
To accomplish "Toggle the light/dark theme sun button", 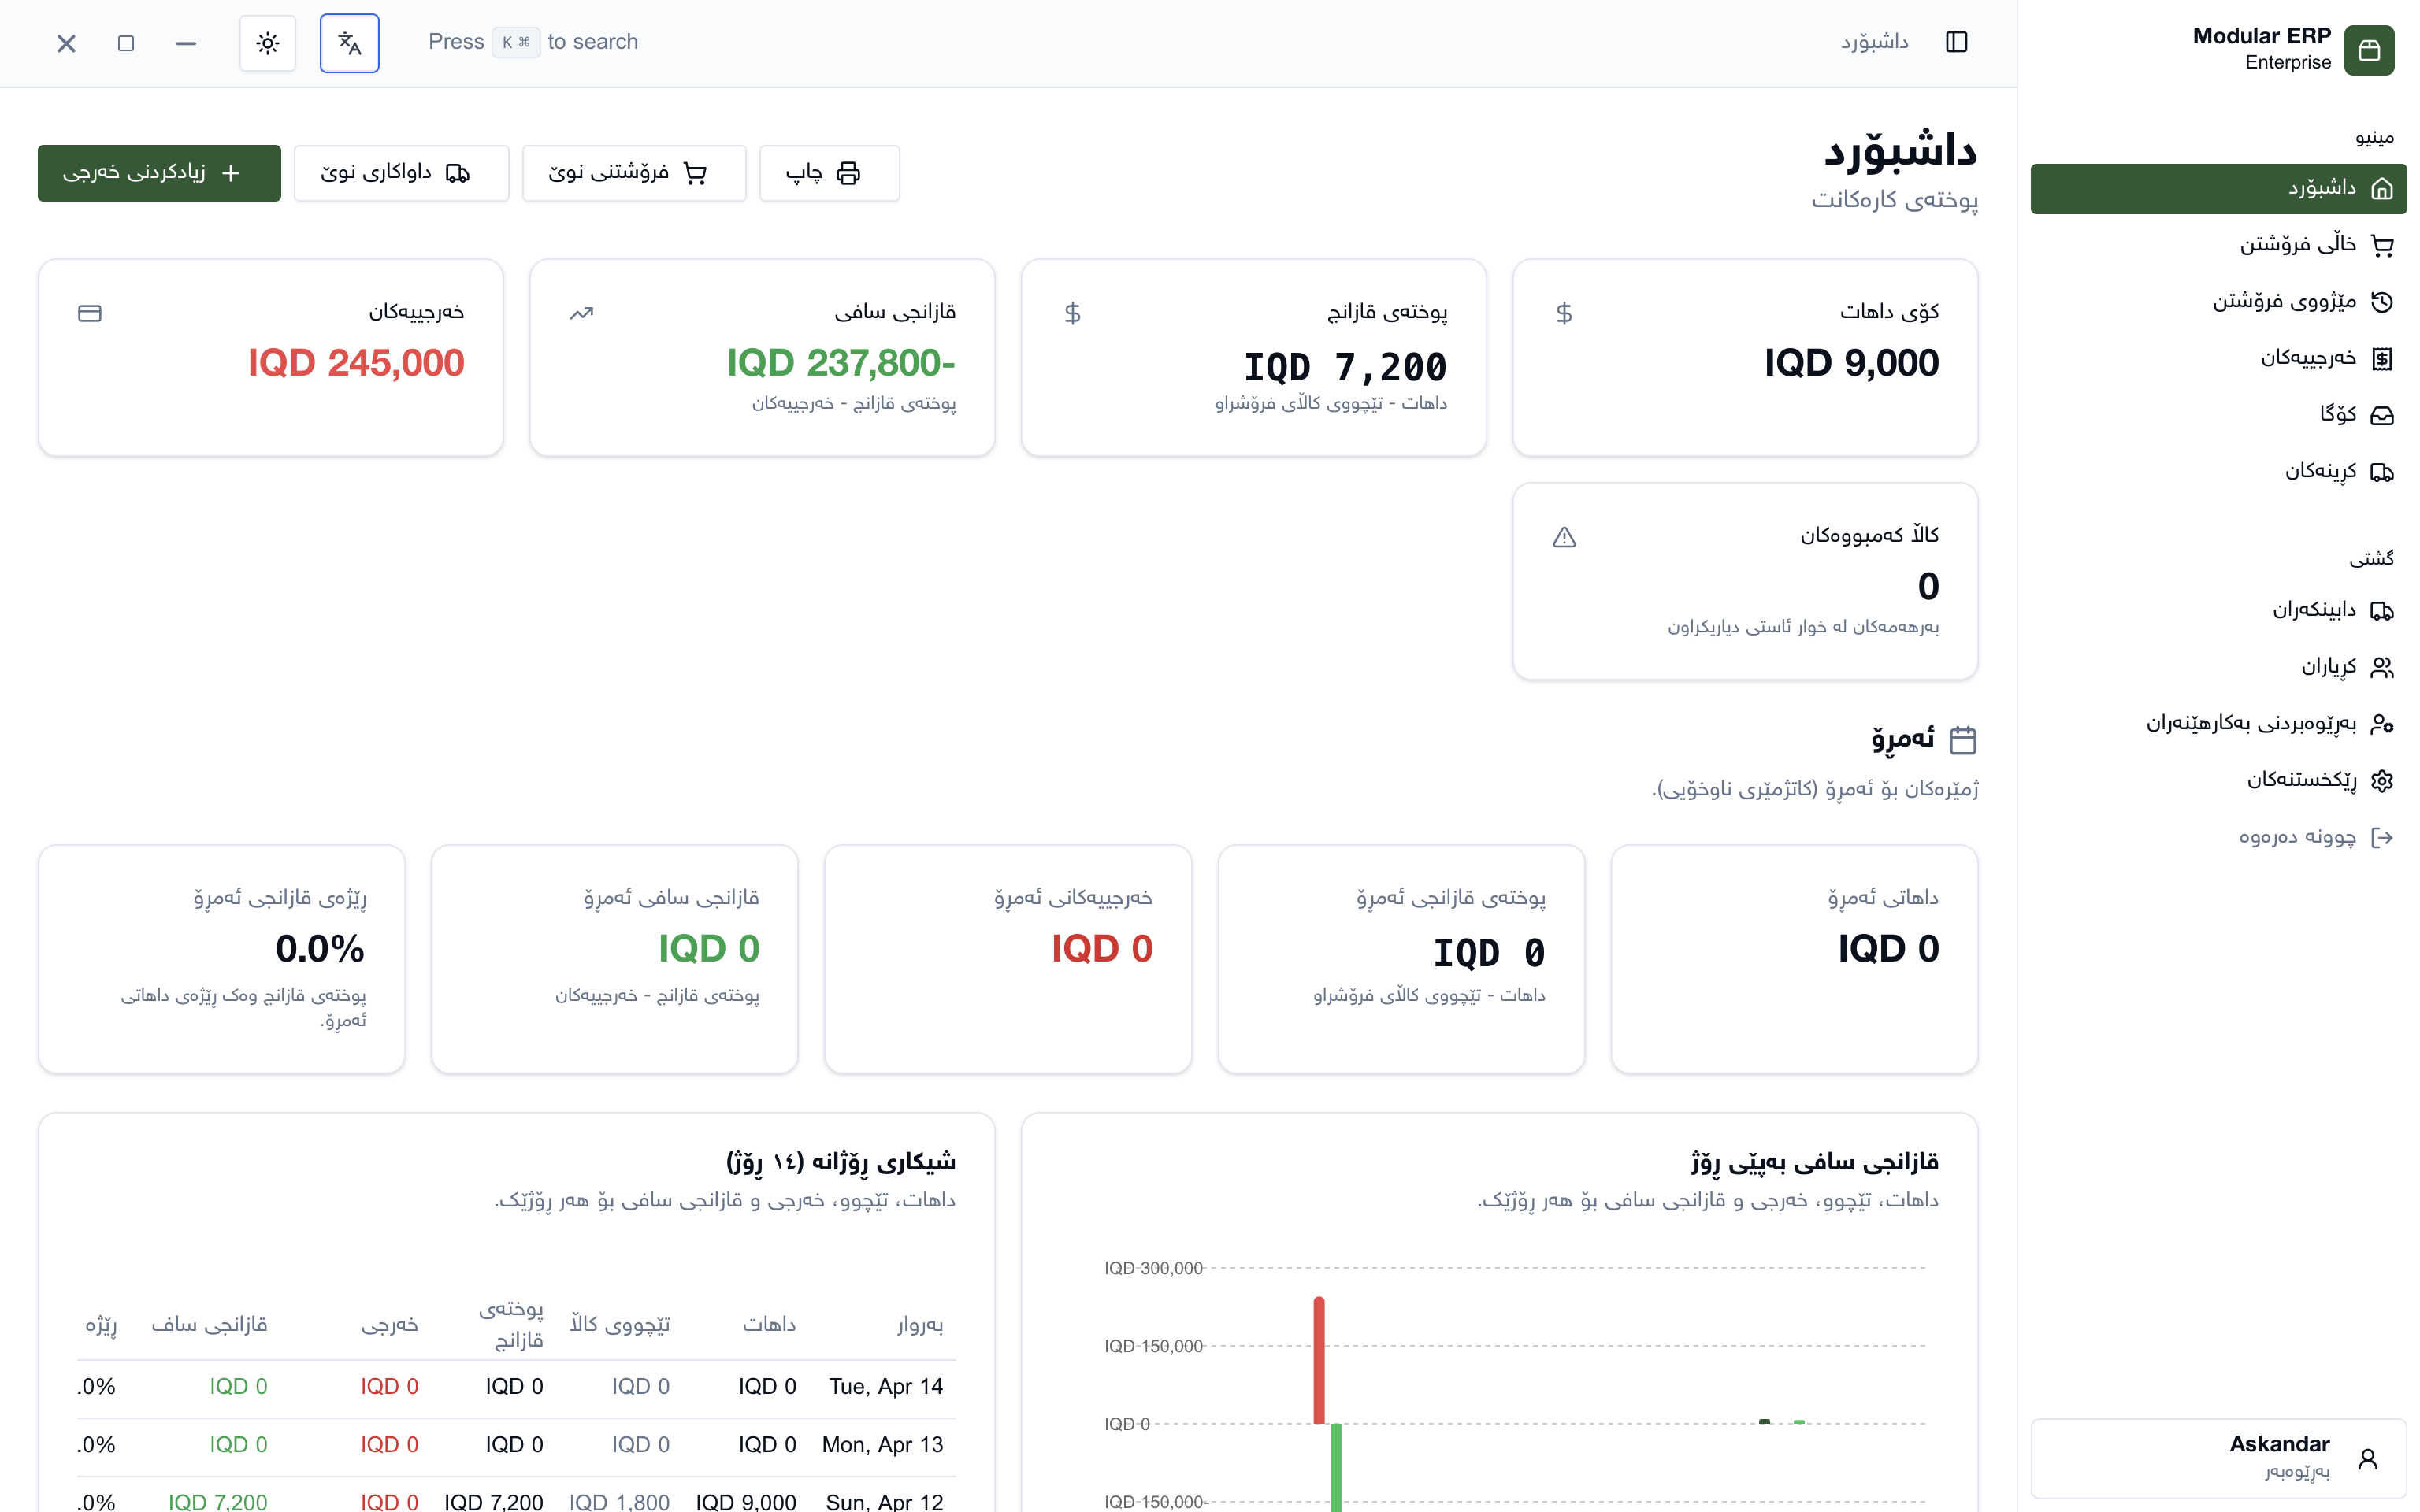I will tap(267, 43).
